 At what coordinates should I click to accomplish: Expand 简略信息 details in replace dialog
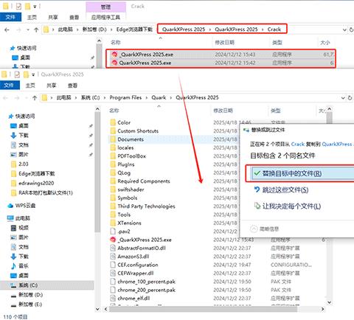[x=265, y=229]
